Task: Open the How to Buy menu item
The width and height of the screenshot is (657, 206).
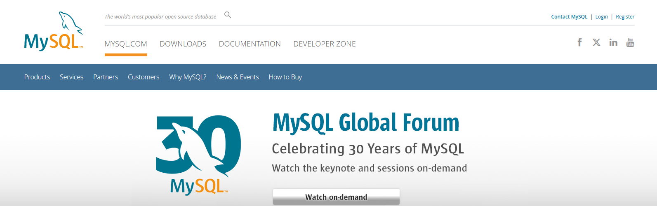Action: (285, 77)
